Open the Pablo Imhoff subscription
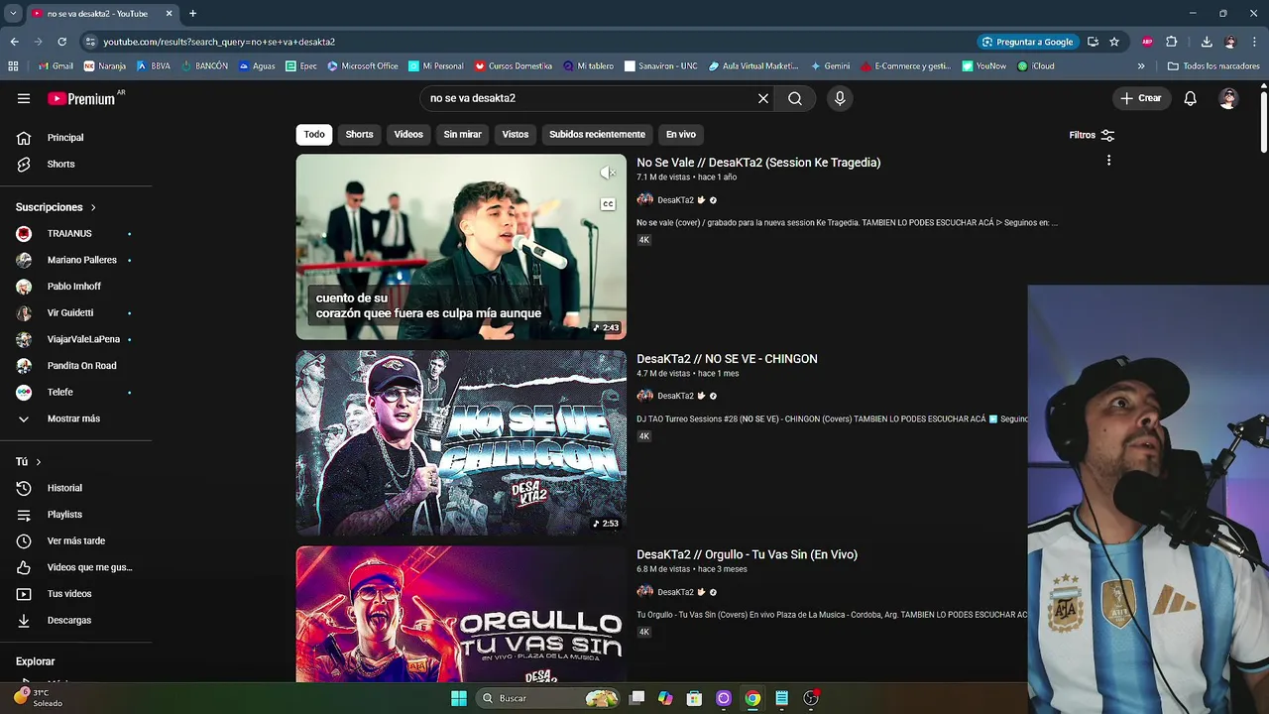 [x=75, y=287]
